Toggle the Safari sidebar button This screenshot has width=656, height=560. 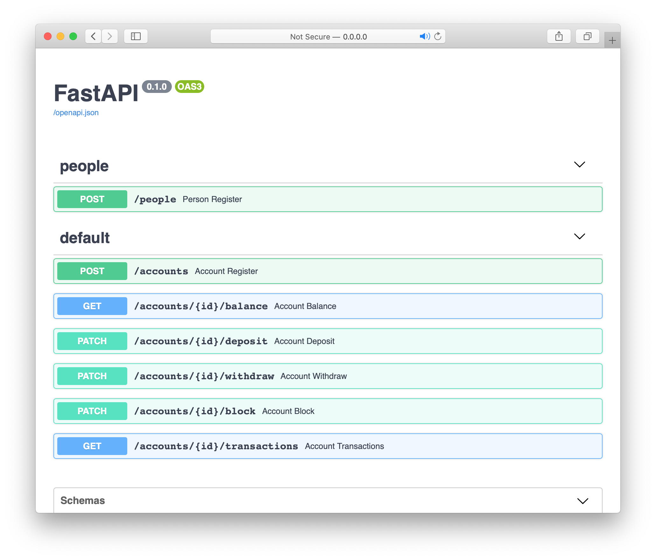coord(136,36)
